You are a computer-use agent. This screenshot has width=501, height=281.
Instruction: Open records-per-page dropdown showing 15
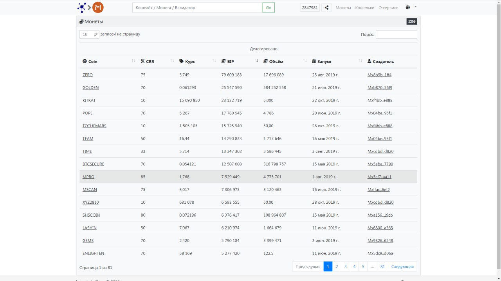89,34
